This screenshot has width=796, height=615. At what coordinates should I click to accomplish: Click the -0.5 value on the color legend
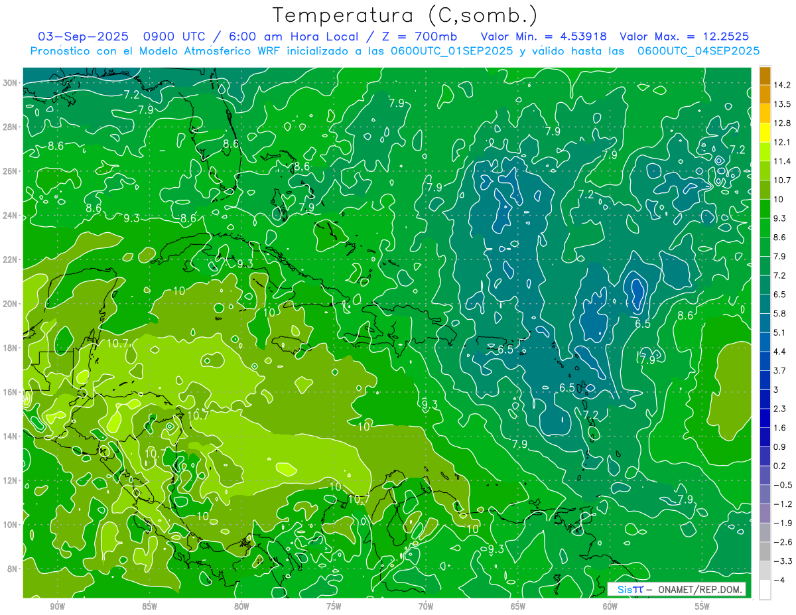(x=782, y=485)
